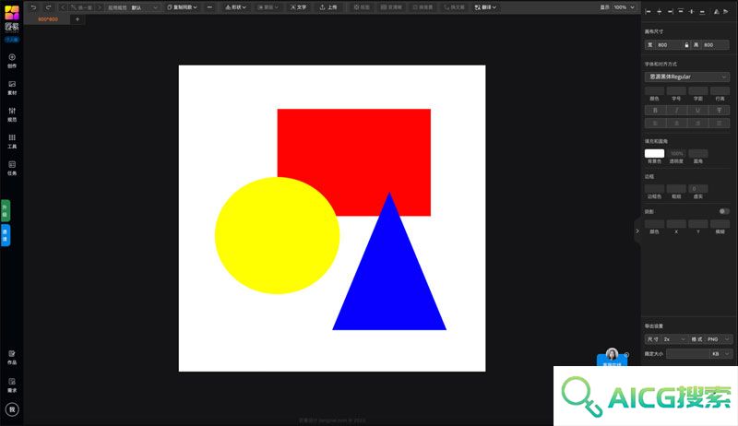Click the 限定大小 file size input
This screenshot has width=738, height=426.
(687, 353)
